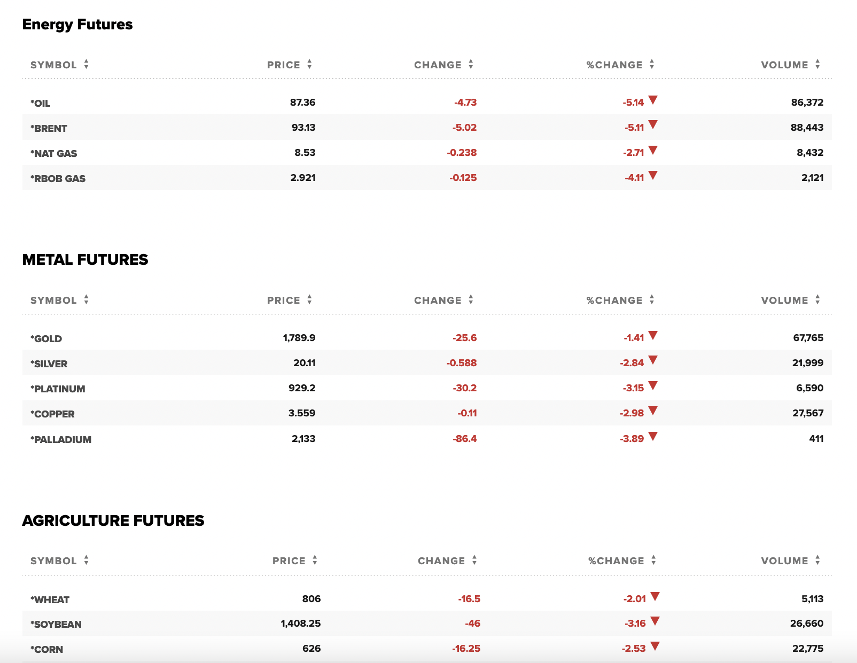
Task: Open the *OIL symbol link
Action: click(41, 103)
